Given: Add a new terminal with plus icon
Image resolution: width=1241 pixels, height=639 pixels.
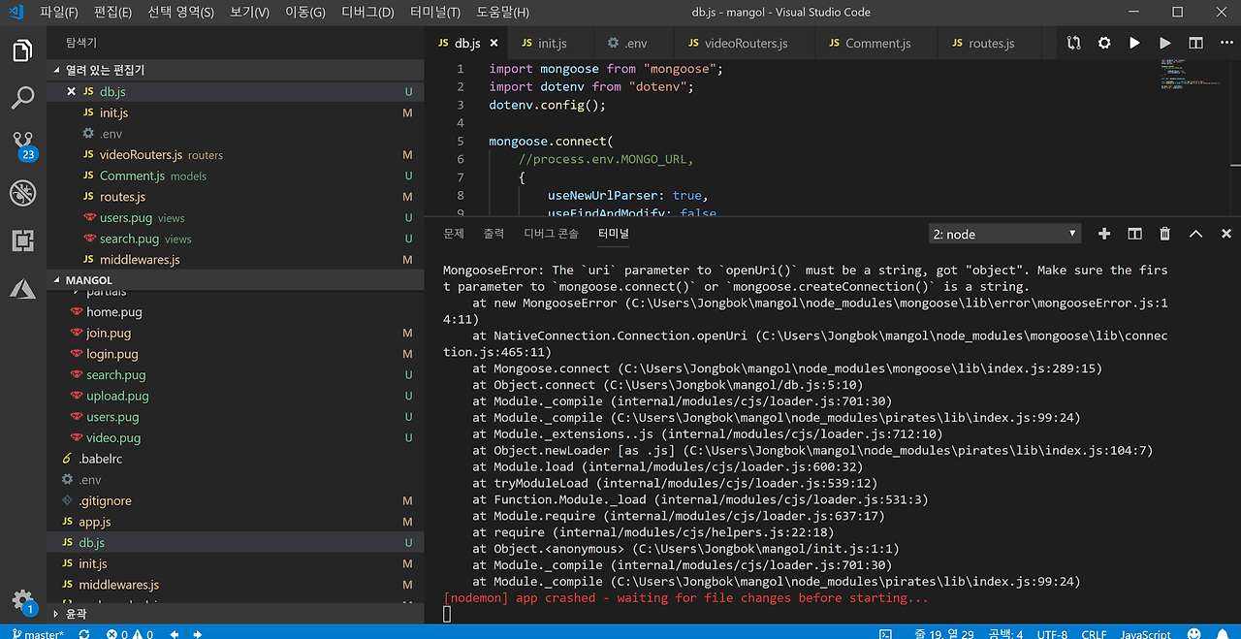Looking at the screenshot, I should tap(1103, 234).
